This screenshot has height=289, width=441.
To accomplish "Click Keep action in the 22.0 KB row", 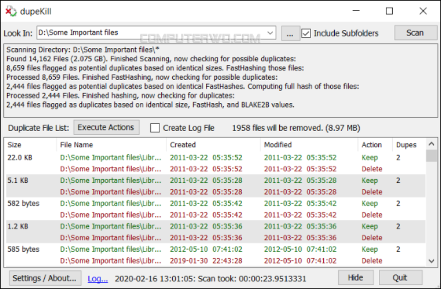I will coord(370,158).
